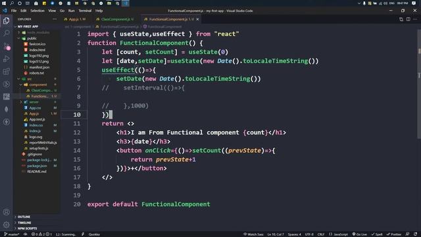Click the Quokka status bar item
The width and height of the screenshot is (421, 237).
click(x=94, y=234)
